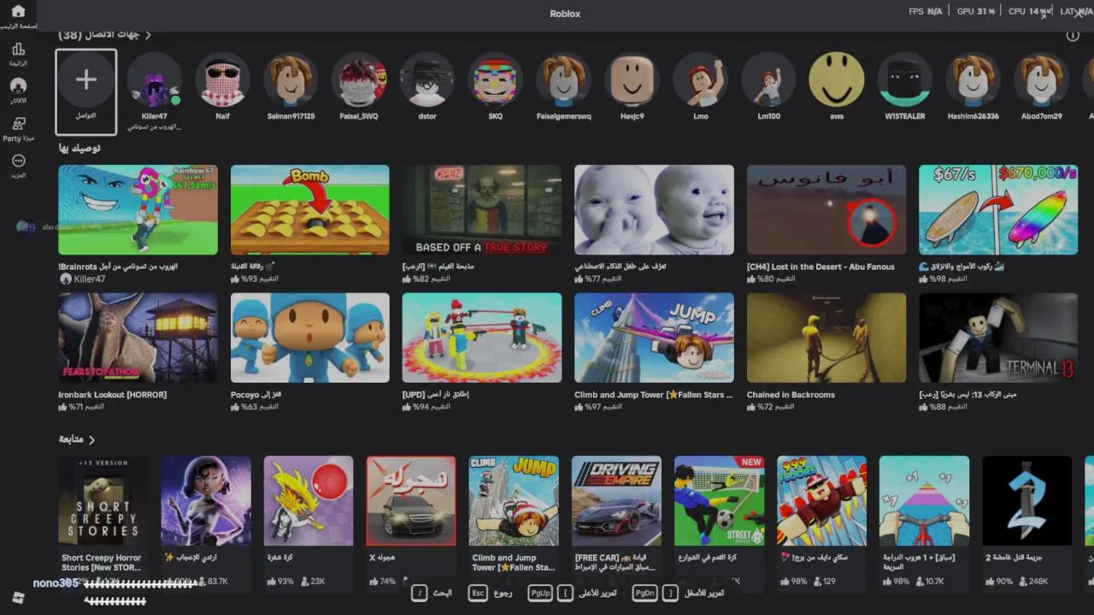Expand the Continue section chevron
Image resolution: width=1094 pixels, height=615 pixels.
[91, 440]
